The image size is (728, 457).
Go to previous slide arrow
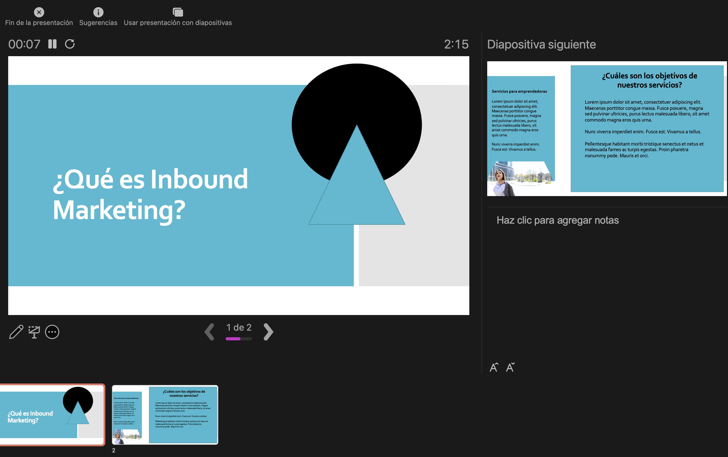click(x=209, y=332)
